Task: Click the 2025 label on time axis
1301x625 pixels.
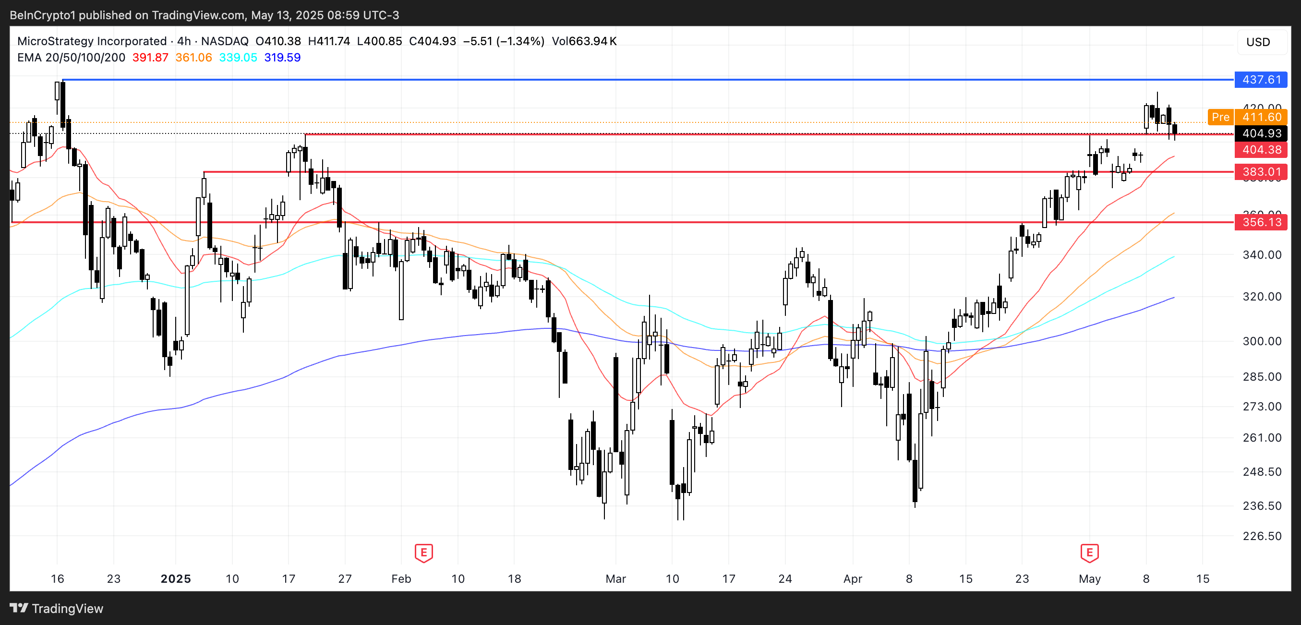Action: click(x=176, y=578)
